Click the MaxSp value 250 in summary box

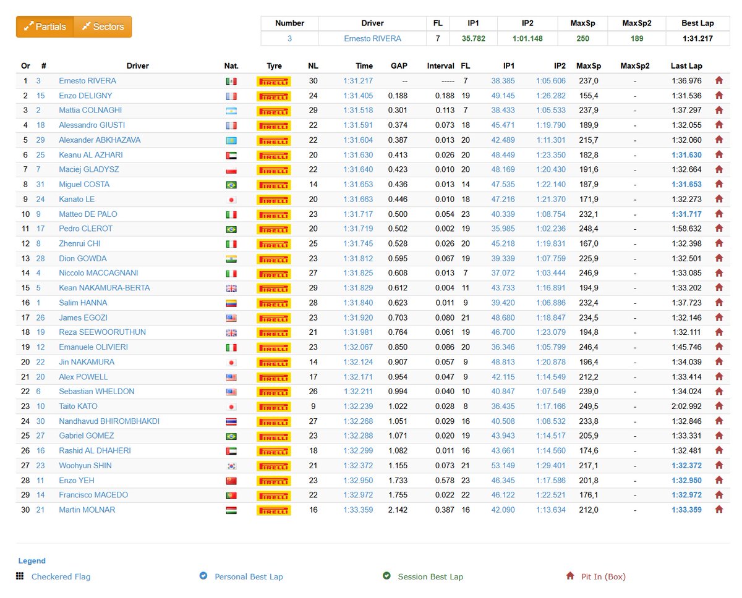tap(582, 38)
